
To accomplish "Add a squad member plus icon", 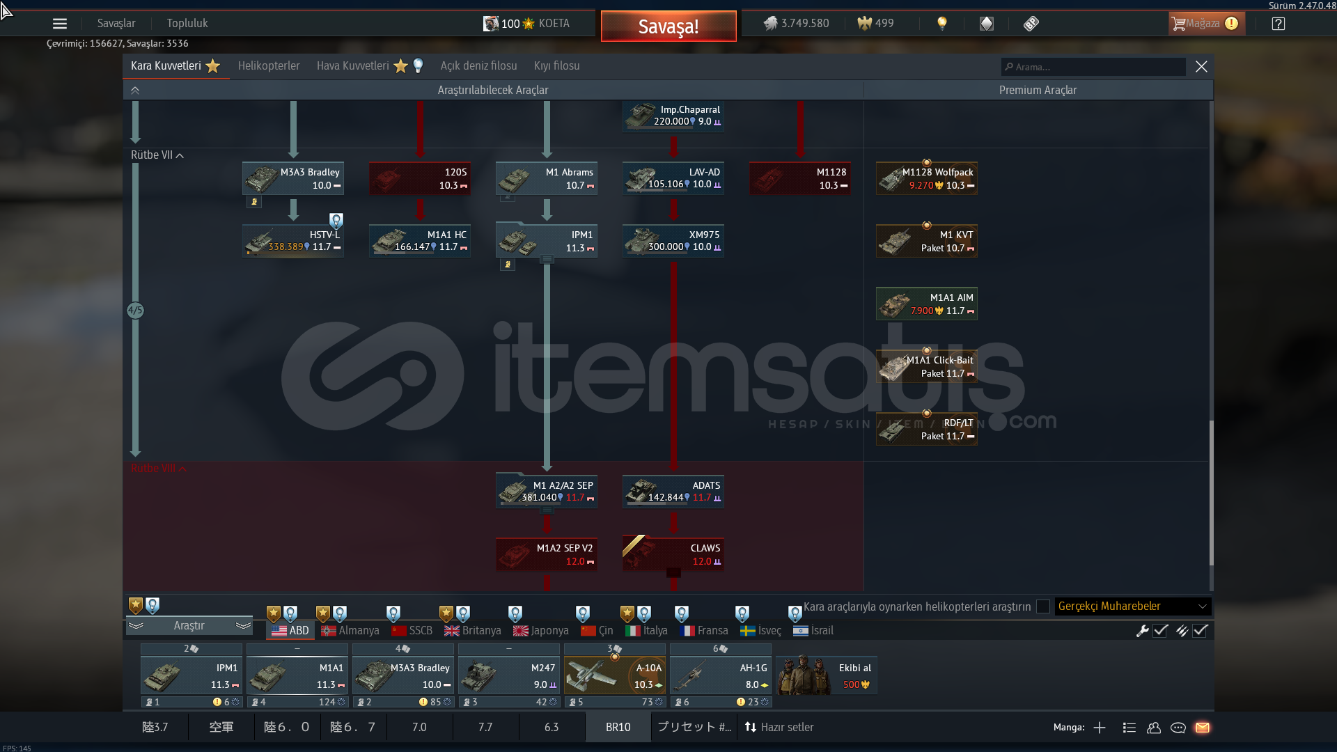I will 1100,728.
